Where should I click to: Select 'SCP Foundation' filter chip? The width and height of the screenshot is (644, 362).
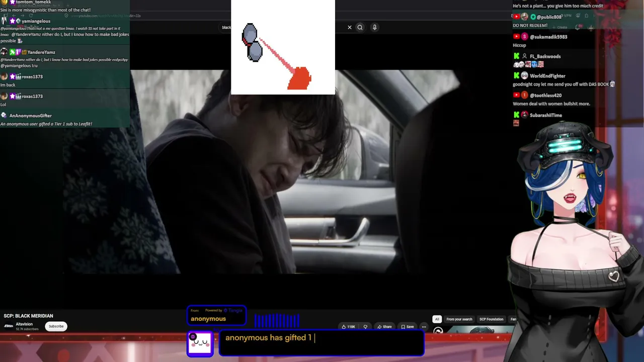pos(491,319)
